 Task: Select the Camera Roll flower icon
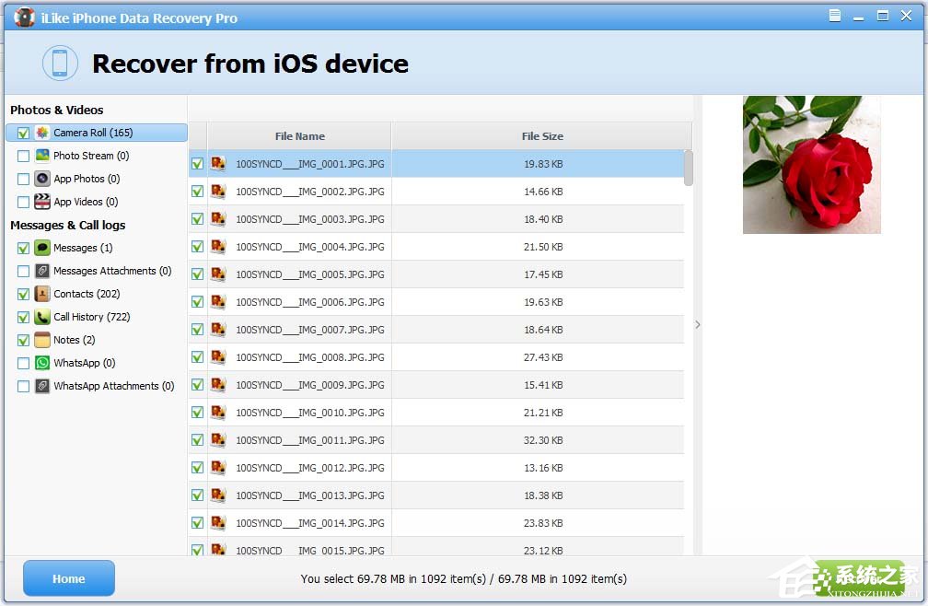[41, 133]
